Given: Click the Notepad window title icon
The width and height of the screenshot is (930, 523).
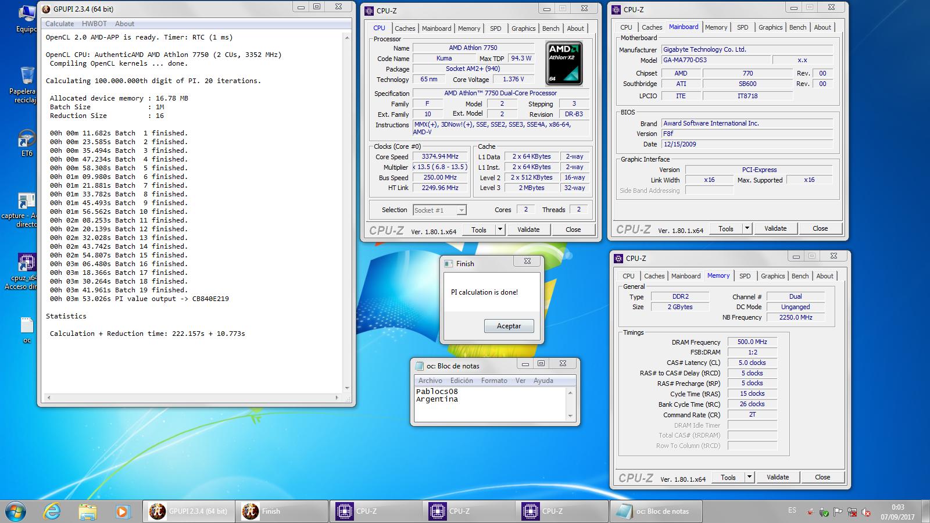Looking at the screenshot, I should coord(419,366).
